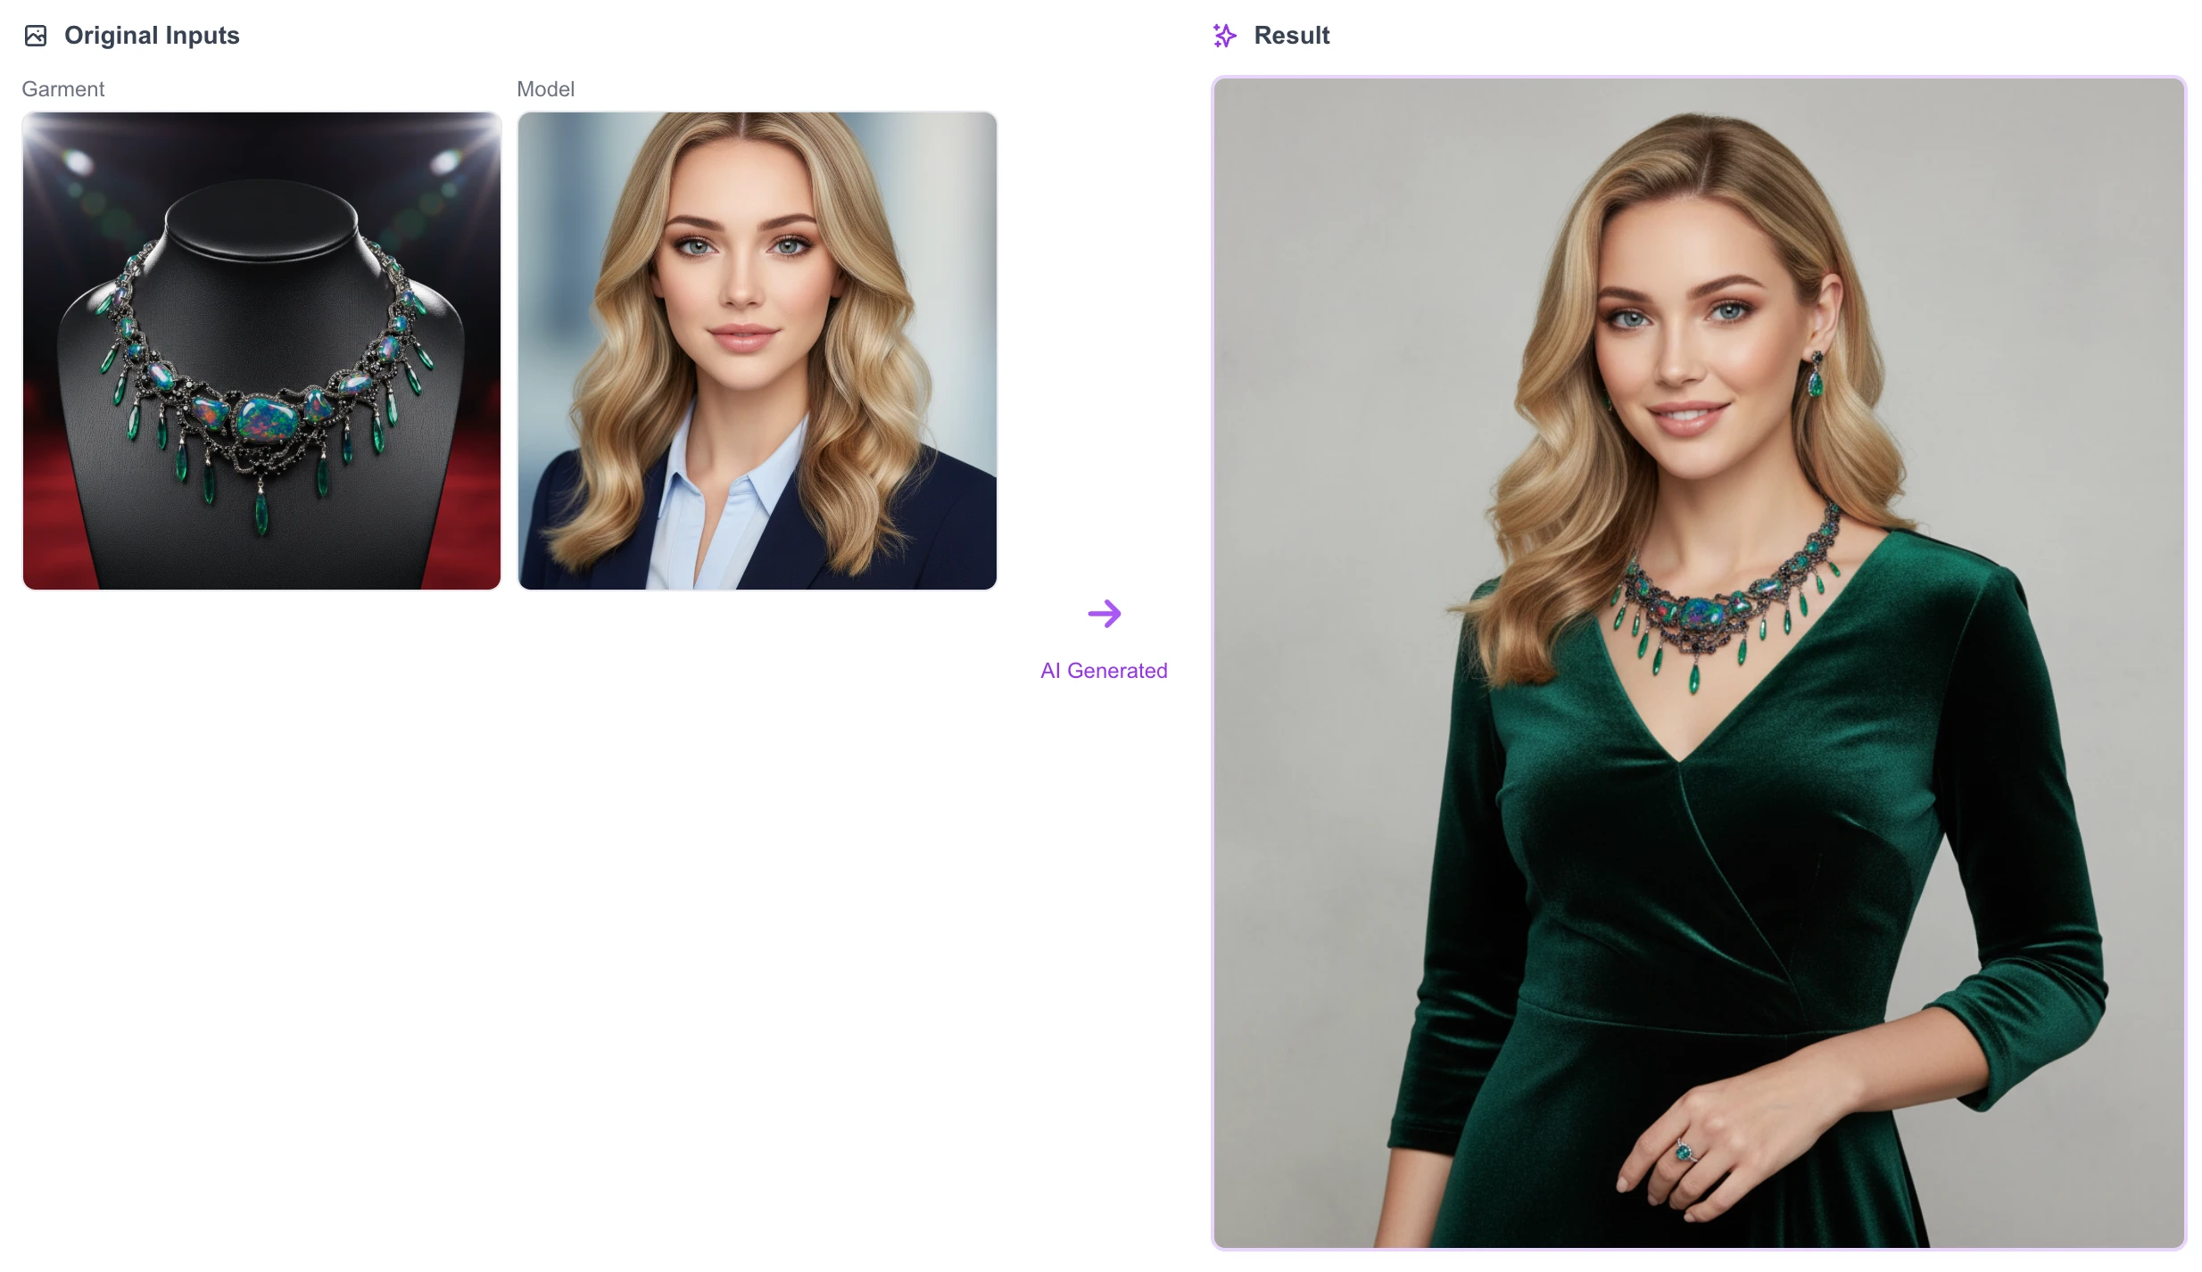Click the picture icon beside Original Inputs
2202x1272 pixels.
pyautogui.click(x=36, y=36)
